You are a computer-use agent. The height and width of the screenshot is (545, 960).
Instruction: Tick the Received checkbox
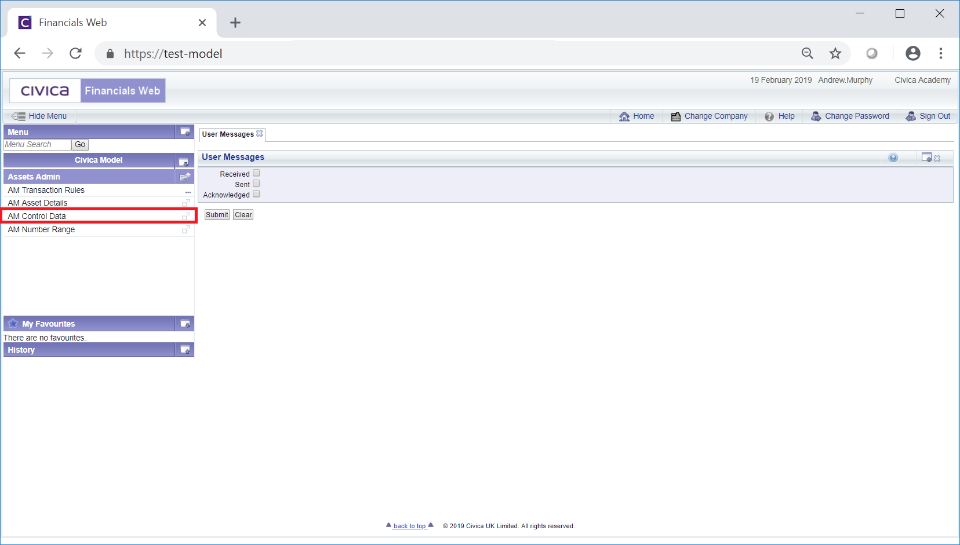(256, 173)
